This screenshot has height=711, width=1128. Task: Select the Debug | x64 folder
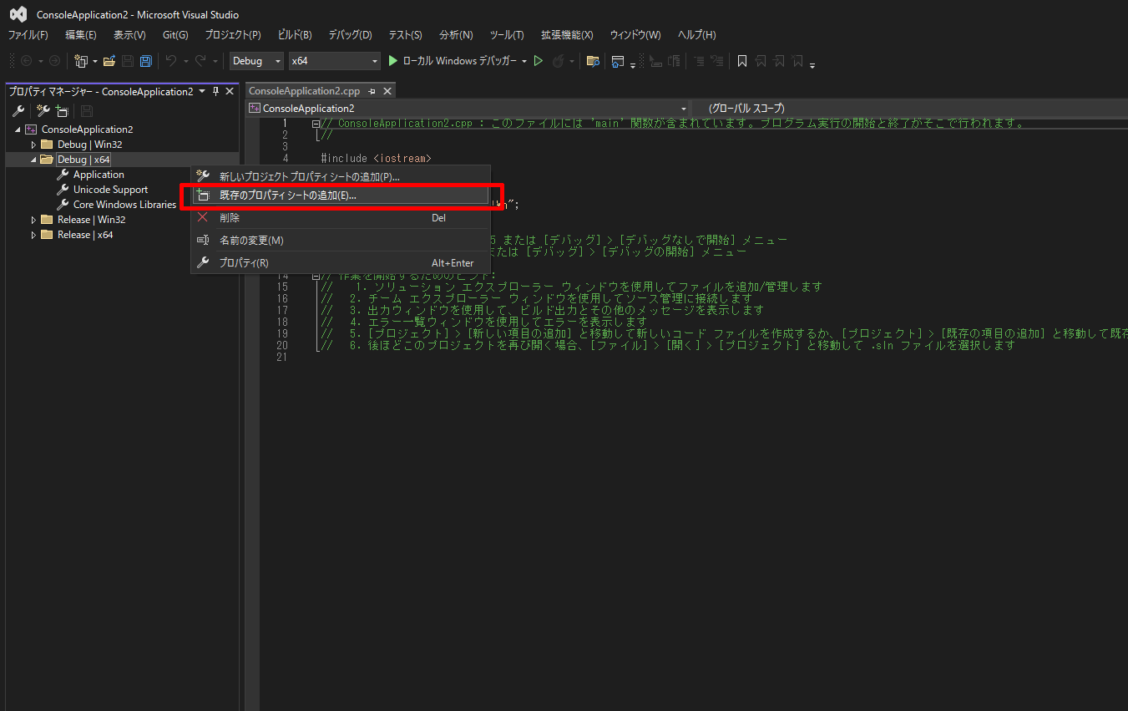click(83, 160)
